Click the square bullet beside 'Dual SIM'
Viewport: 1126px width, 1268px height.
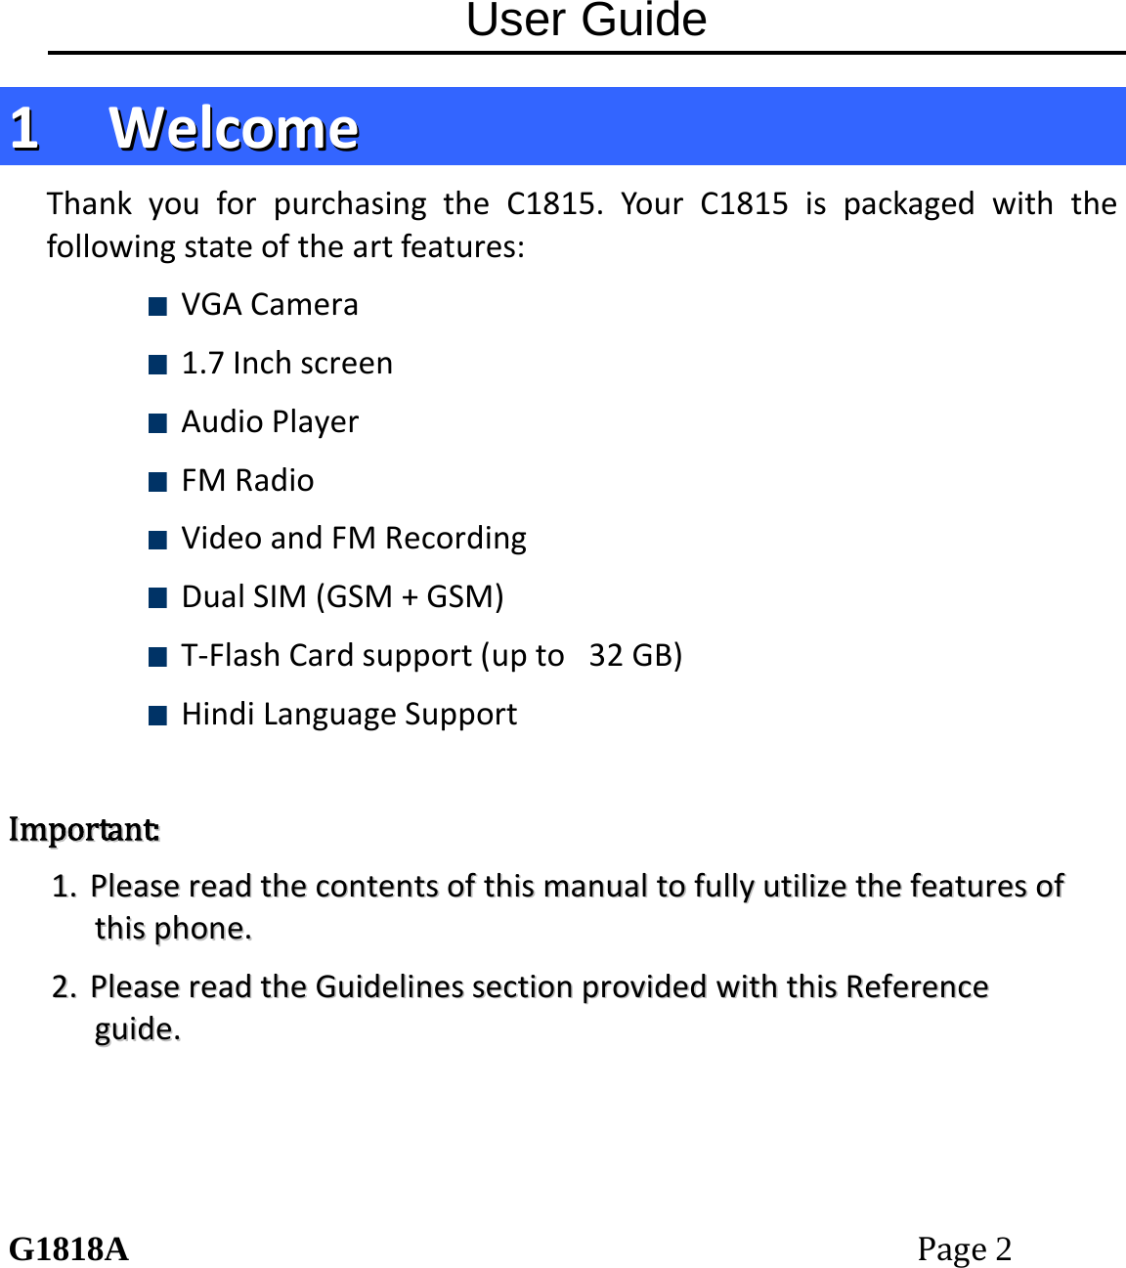pyautogui.click(x=157, y=598)
